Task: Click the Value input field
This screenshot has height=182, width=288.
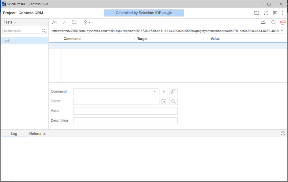Action: [125, 111]
